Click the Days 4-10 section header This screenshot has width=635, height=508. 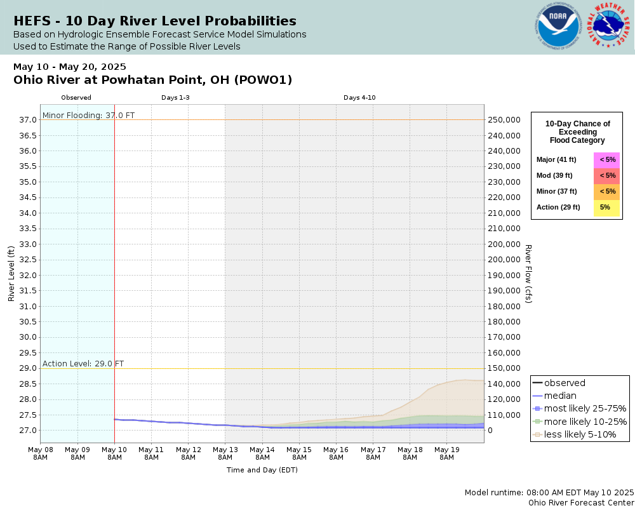click(x=359, y=98)
